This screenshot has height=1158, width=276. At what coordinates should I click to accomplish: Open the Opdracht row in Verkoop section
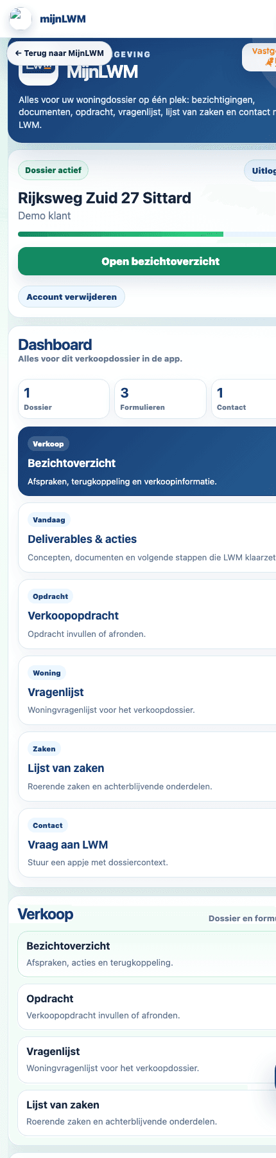pyautogui.click(x=147, y=1007)
